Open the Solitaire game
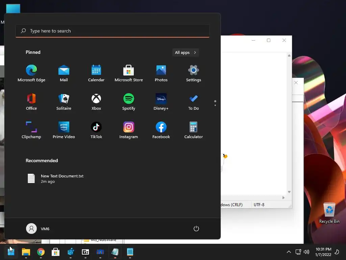 64,102
